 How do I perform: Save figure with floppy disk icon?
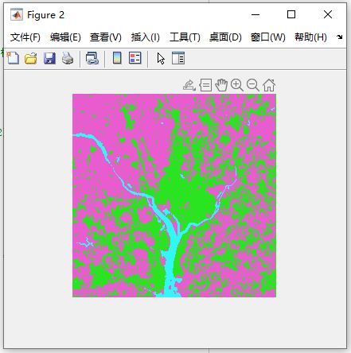pyautogui.click(x=49, y=58)
